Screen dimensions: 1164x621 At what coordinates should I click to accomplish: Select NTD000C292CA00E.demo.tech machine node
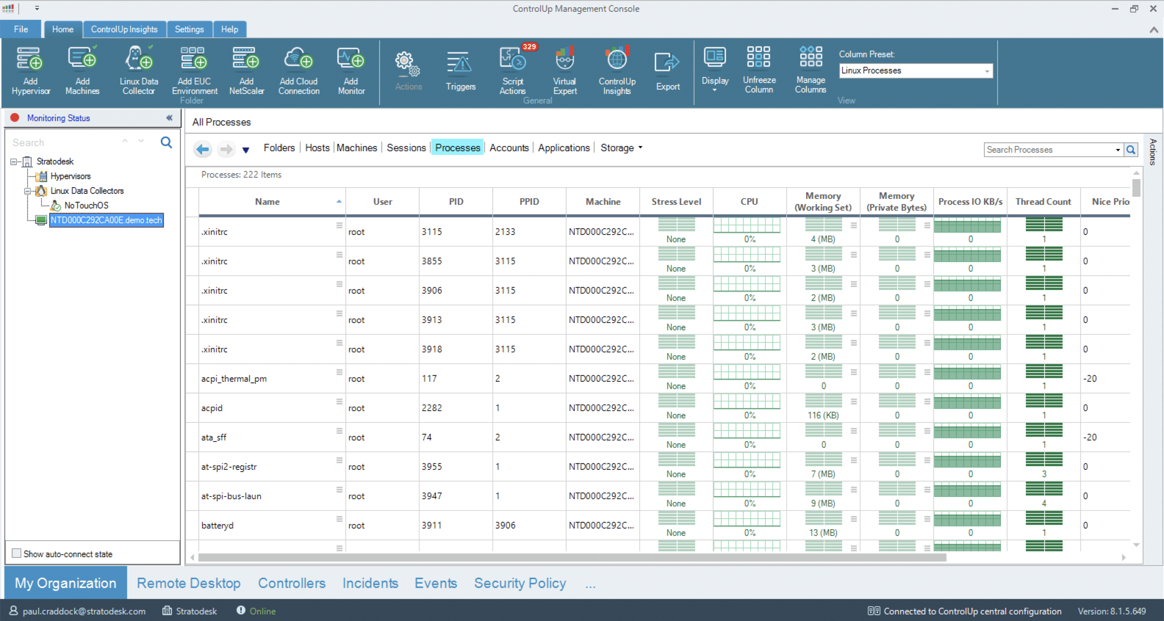click(106, 220)
